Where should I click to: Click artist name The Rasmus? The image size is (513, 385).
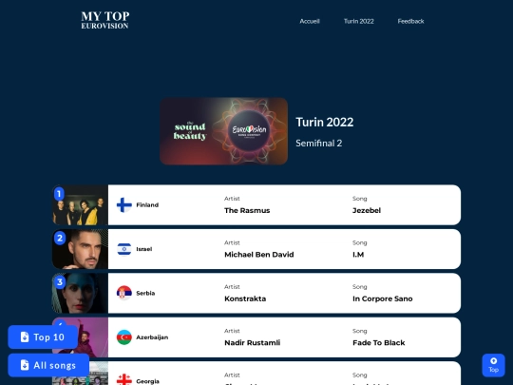tap(247, 210)
